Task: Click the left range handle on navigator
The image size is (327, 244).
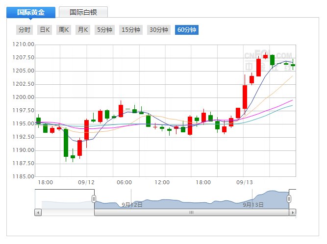Action: tap(94, 198)
